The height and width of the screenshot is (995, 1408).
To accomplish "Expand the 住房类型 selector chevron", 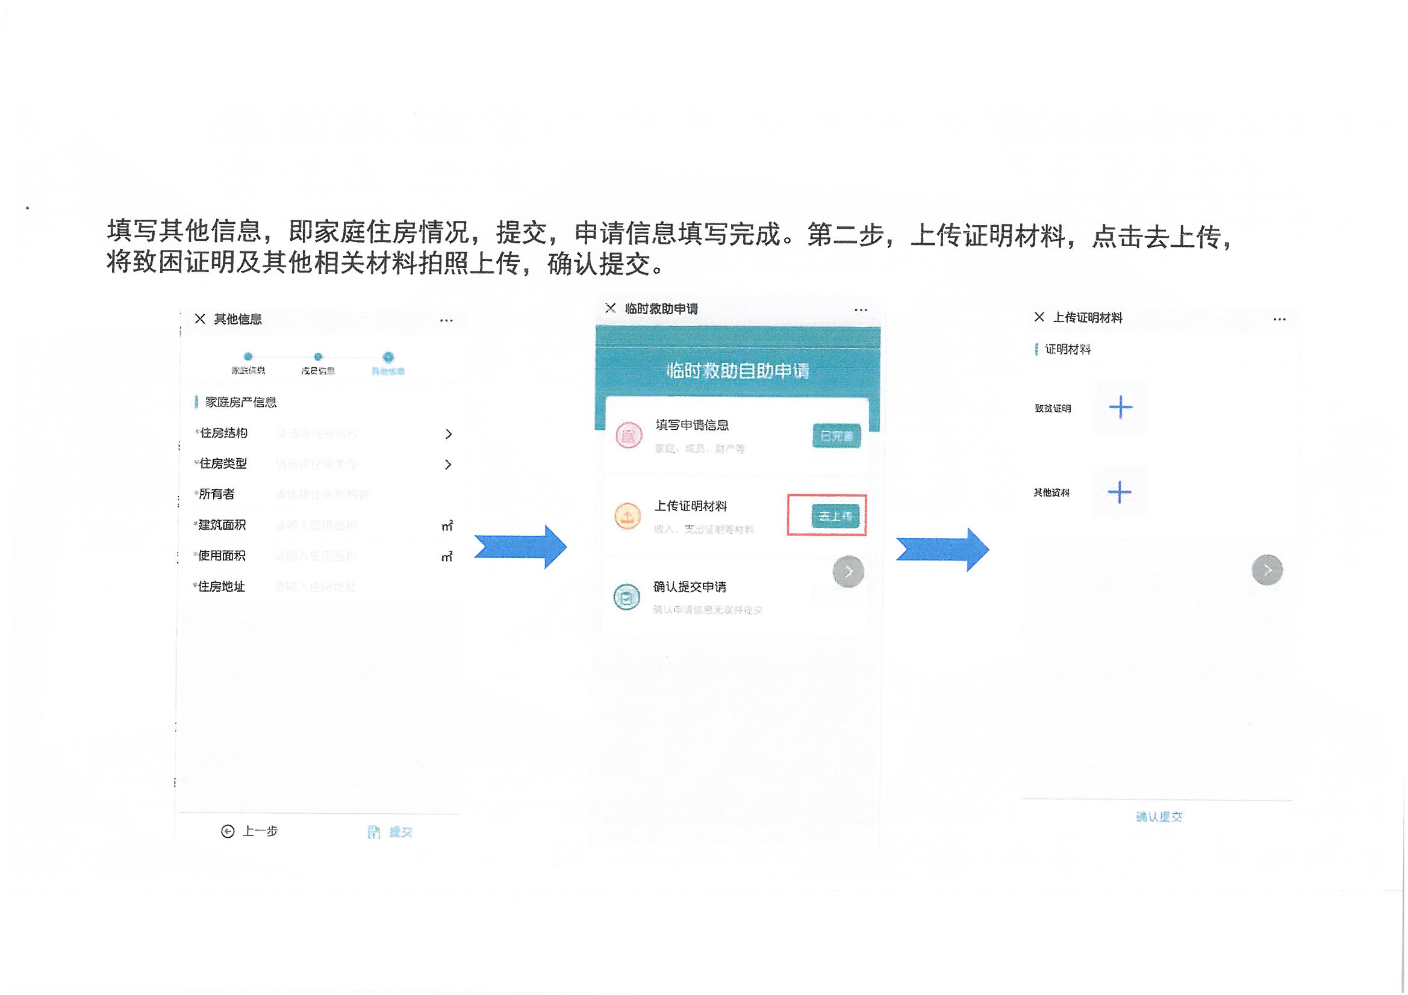I will pos(448,465).
